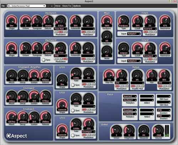
Task: Click the Oscillator1 Shape knob
Action: [x=12, y=21]
